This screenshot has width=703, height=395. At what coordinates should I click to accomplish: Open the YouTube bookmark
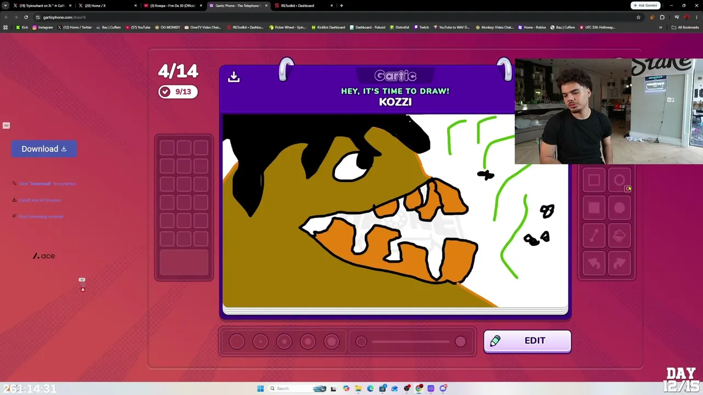[x=138, y=27]
